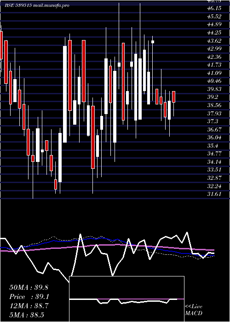Viewport: 230px width, 322px height.
Task: Click the 45.52 price axis label
Action: coord(214,17)
